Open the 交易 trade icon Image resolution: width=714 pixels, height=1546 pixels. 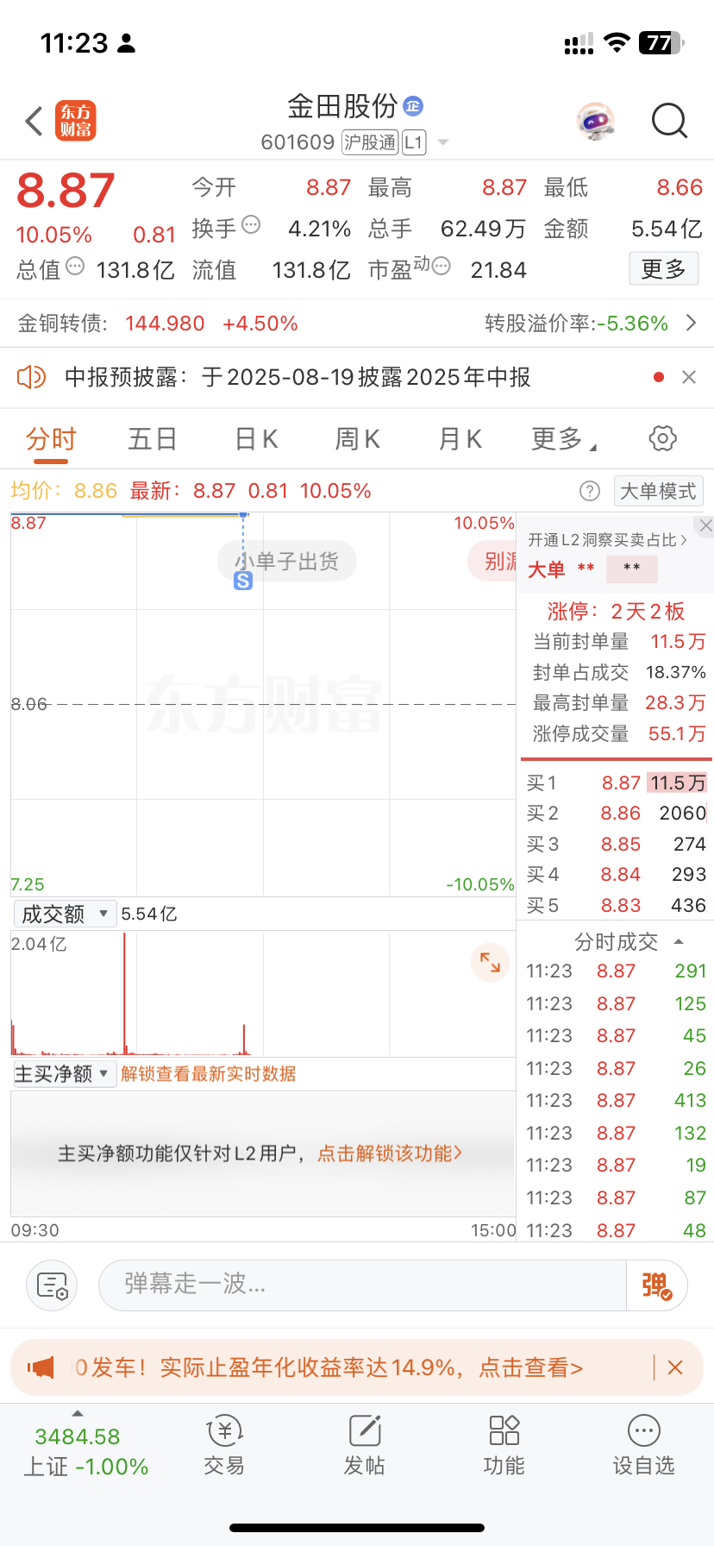[224, 1445]
